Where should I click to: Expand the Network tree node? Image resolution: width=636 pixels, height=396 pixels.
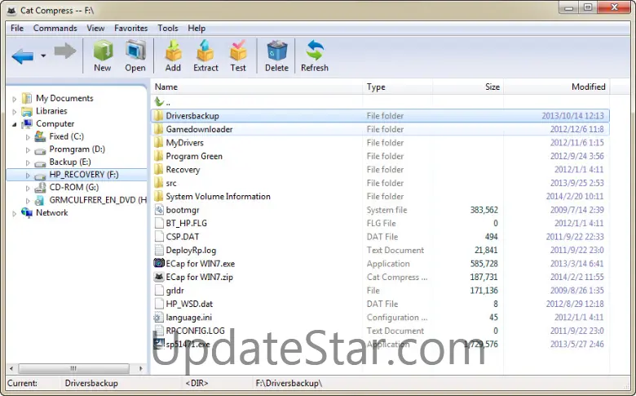click(15, 213)
